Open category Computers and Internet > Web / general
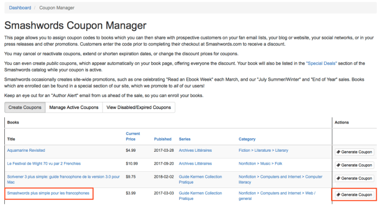The image size is (380, 207). [277, 196]
